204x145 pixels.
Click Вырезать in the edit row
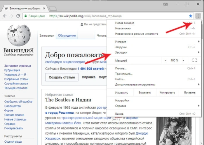click(145, 93)
